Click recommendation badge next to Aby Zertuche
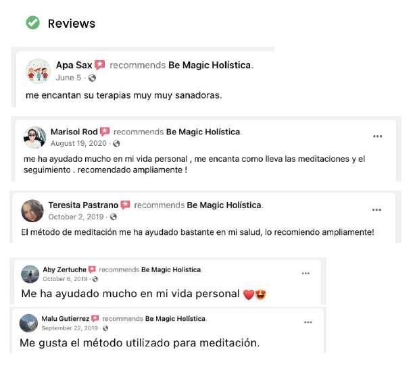This screenshot has height=387, width=415. coord(92,269)
